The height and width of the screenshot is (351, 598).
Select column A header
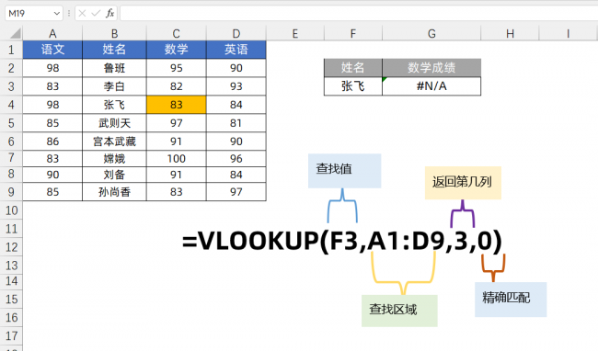[x=52, y=33]
